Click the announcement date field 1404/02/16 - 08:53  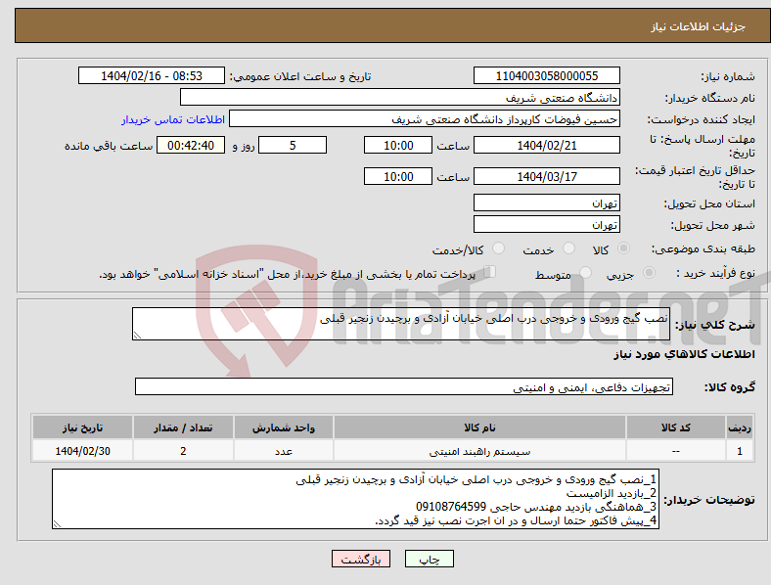click(x=152, y=75)
